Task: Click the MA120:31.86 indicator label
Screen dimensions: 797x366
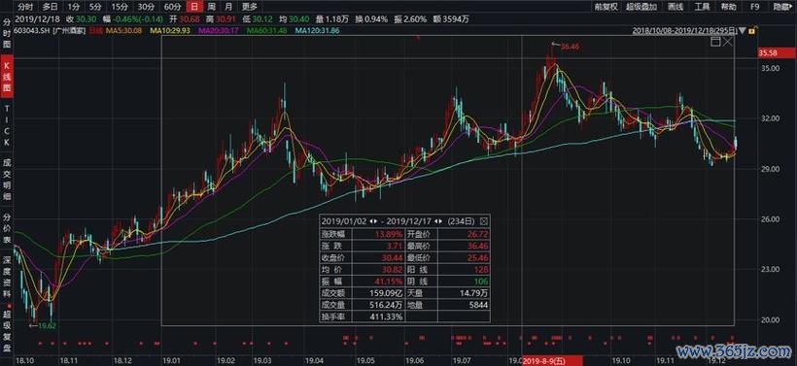Action: pos(317,30)
